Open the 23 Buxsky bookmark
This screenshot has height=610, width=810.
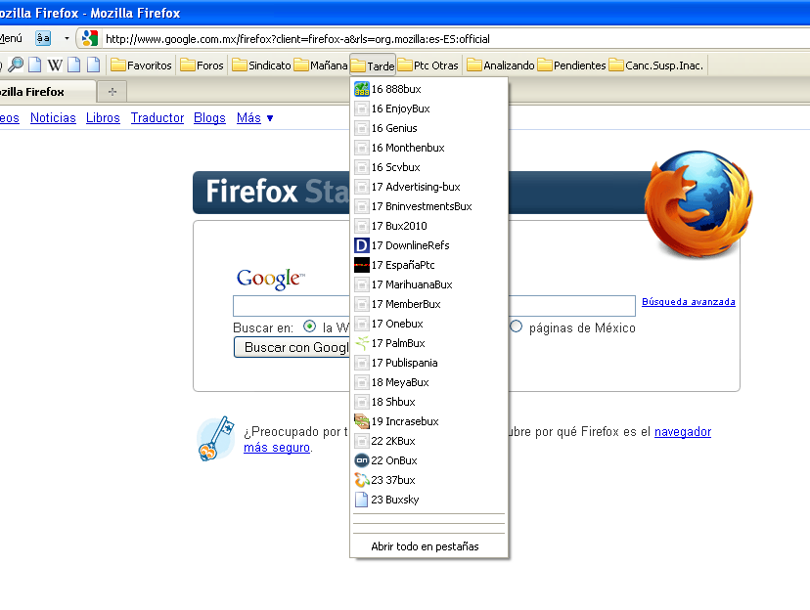tap(428, 500)
